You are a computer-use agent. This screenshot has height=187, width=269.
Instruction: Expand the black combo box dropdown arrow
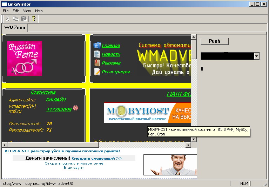click(x=256, y=56)
